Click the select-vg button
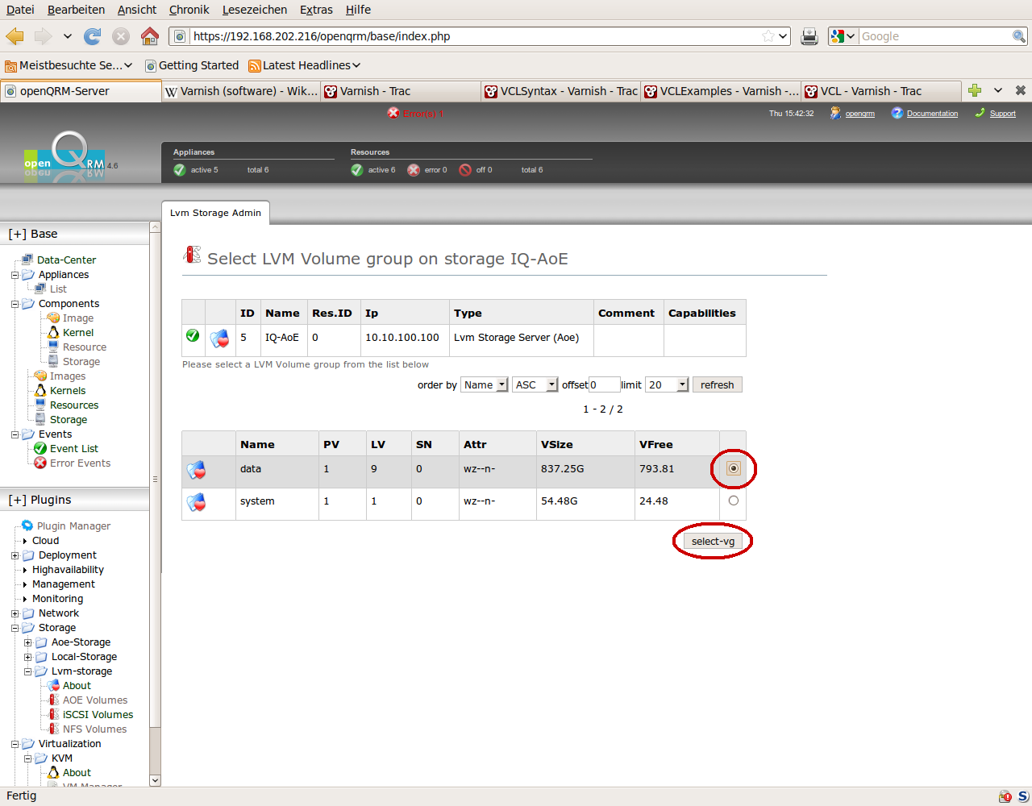1032x806 pixels. tap(713, 542)
